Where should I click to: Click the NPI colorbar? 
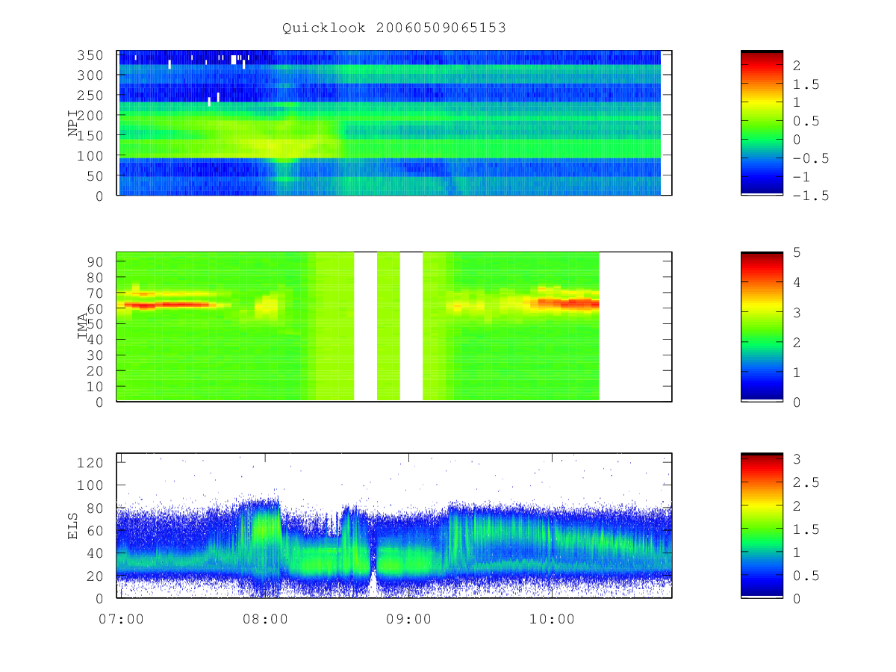762,123
